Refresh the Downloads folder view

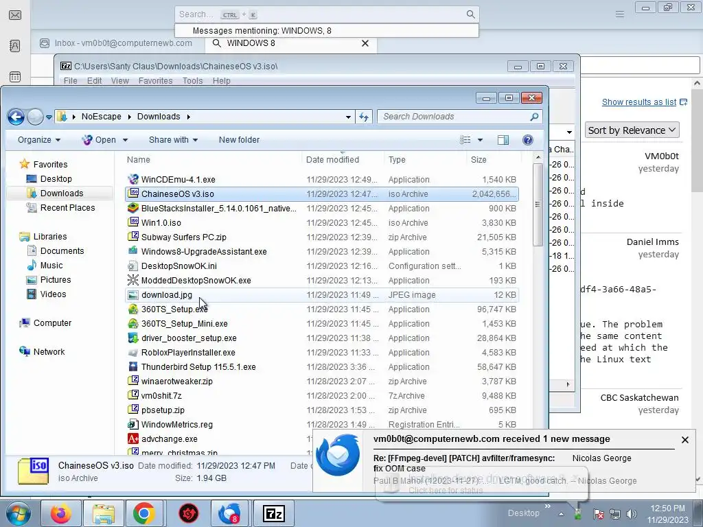click(x=364, y=117)
